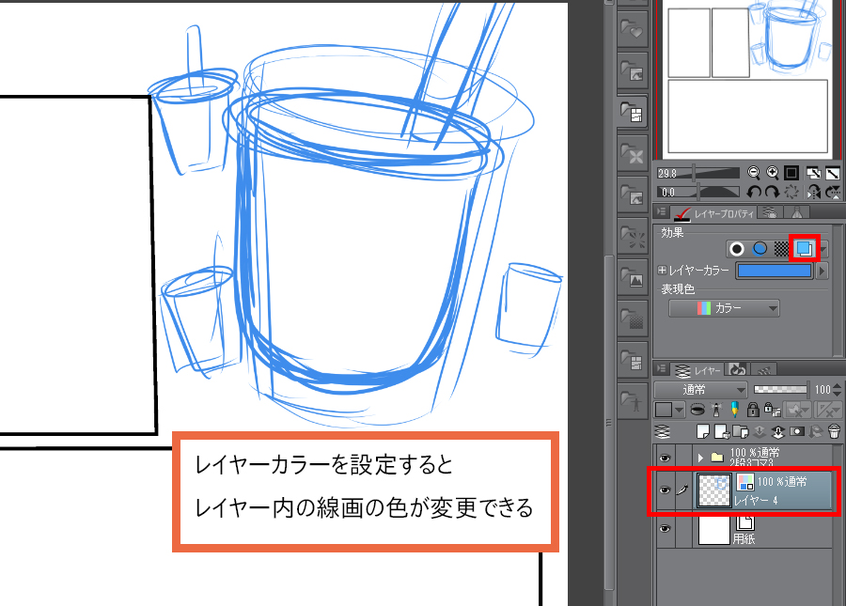The height and width of the screenshot is (606, 846).
Task: Click the Lock Layer padlock icon
Action: tap(752, 410)
